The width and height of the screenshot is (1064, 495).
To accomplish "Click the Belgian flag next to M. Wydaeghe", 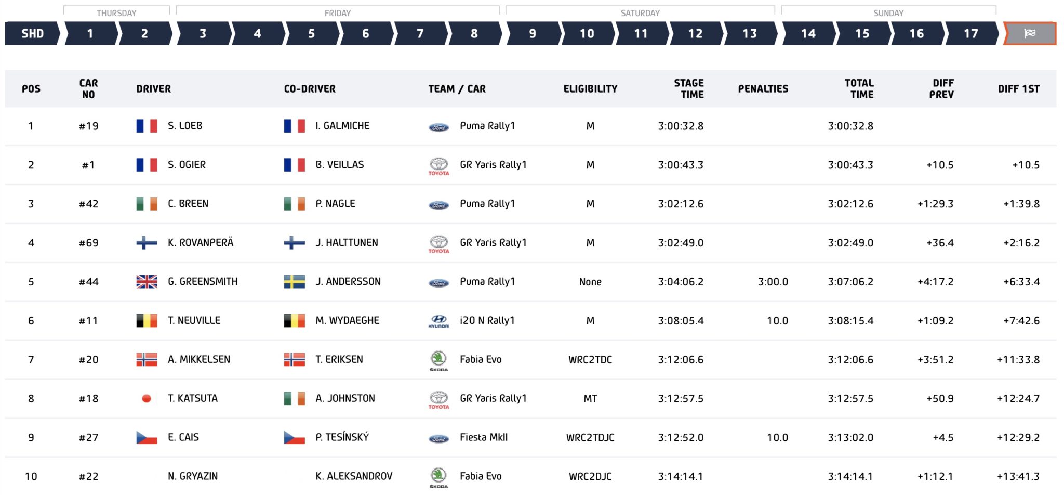I will pyautogui.click(x=292, y=320).
